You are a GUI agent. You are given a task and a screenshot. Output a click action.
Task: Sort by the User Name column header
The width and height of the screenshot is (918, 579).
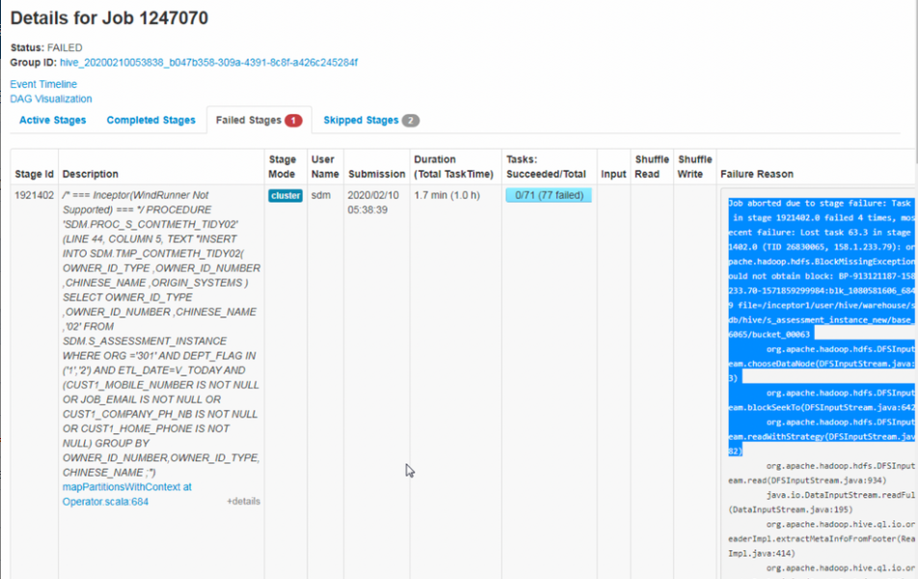pos(324,167)
